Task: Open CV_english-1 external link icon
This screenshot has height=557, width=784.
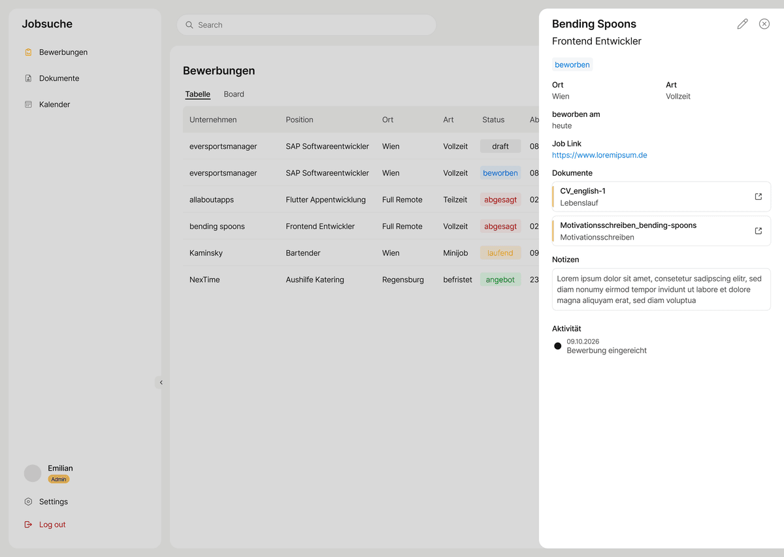Action: (758, 197)
